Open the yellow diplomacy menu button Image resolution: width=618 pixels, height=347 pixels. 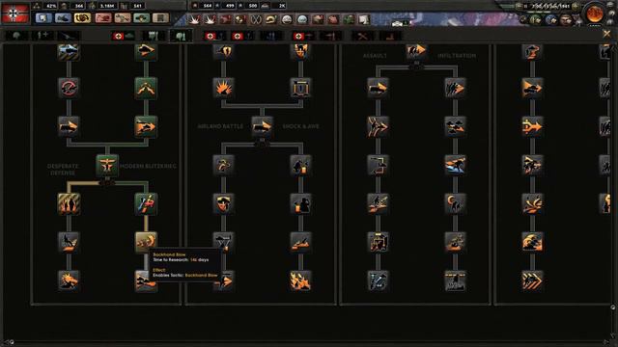tap(82, 17)
